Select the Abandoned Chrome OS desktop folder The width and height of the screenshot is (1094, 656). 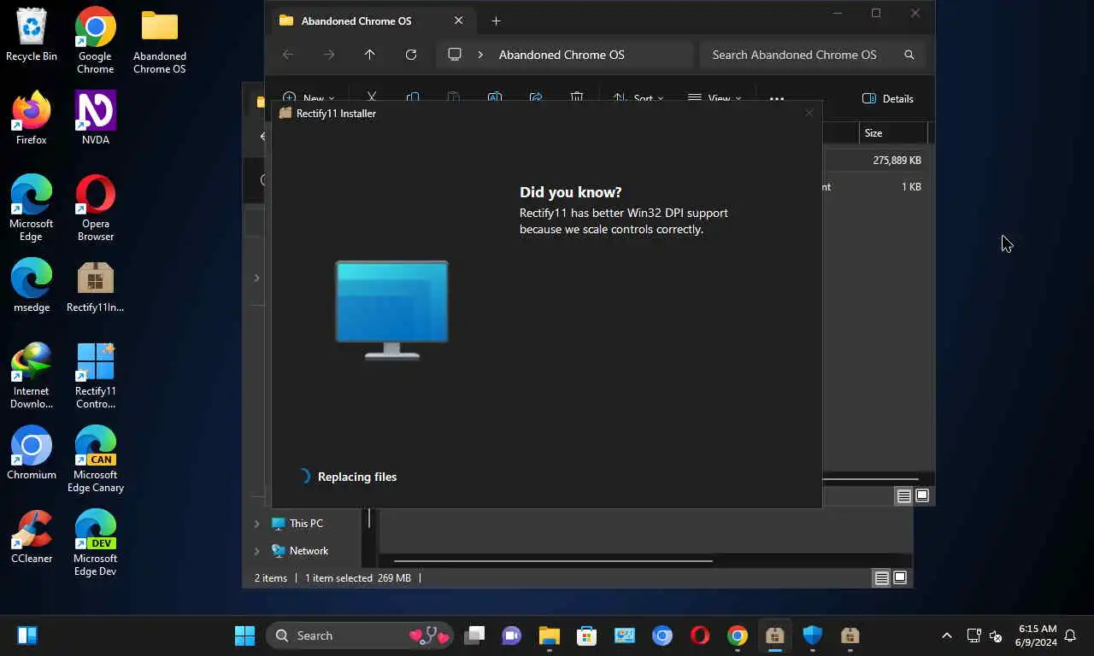coord(159,40)
